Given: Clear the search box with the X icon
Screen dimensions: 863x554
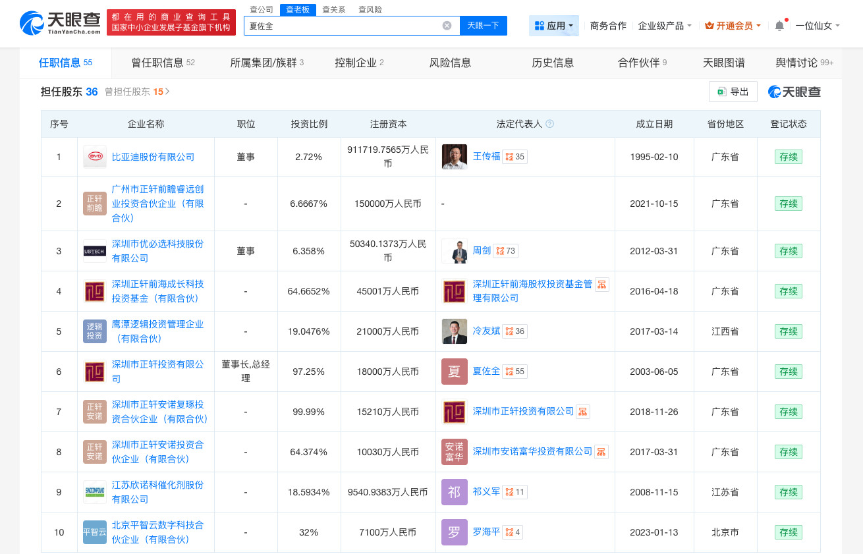Looking at the screenshot, I should point(447,26).
